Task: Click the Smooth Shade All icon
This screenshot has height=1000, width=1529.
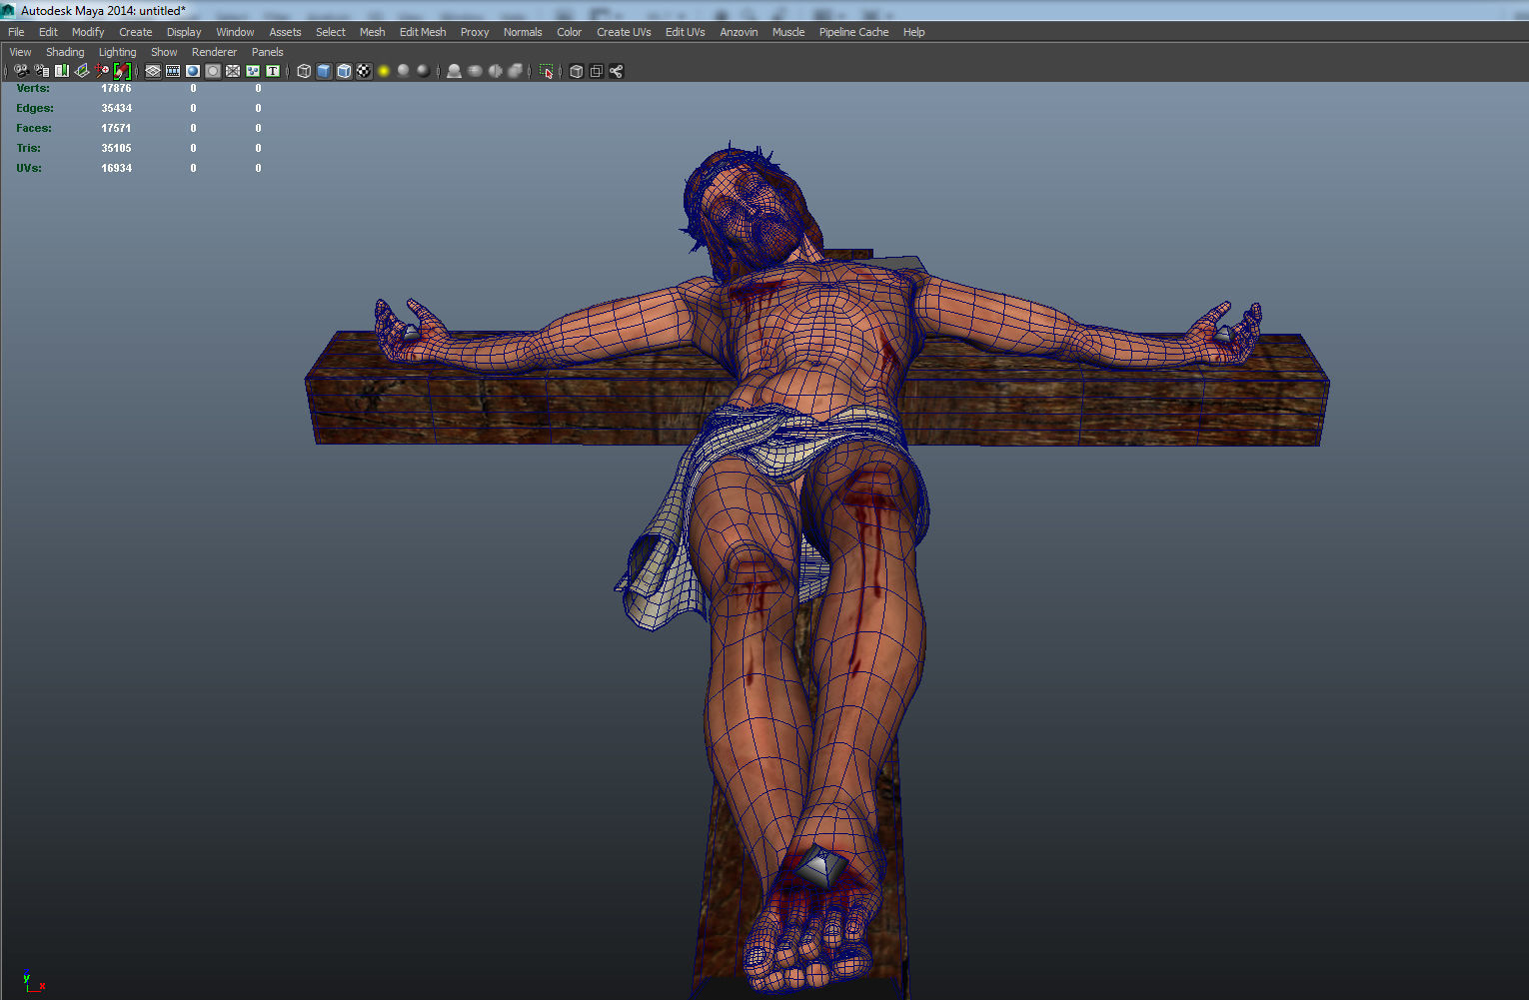Action: point(324,71)
